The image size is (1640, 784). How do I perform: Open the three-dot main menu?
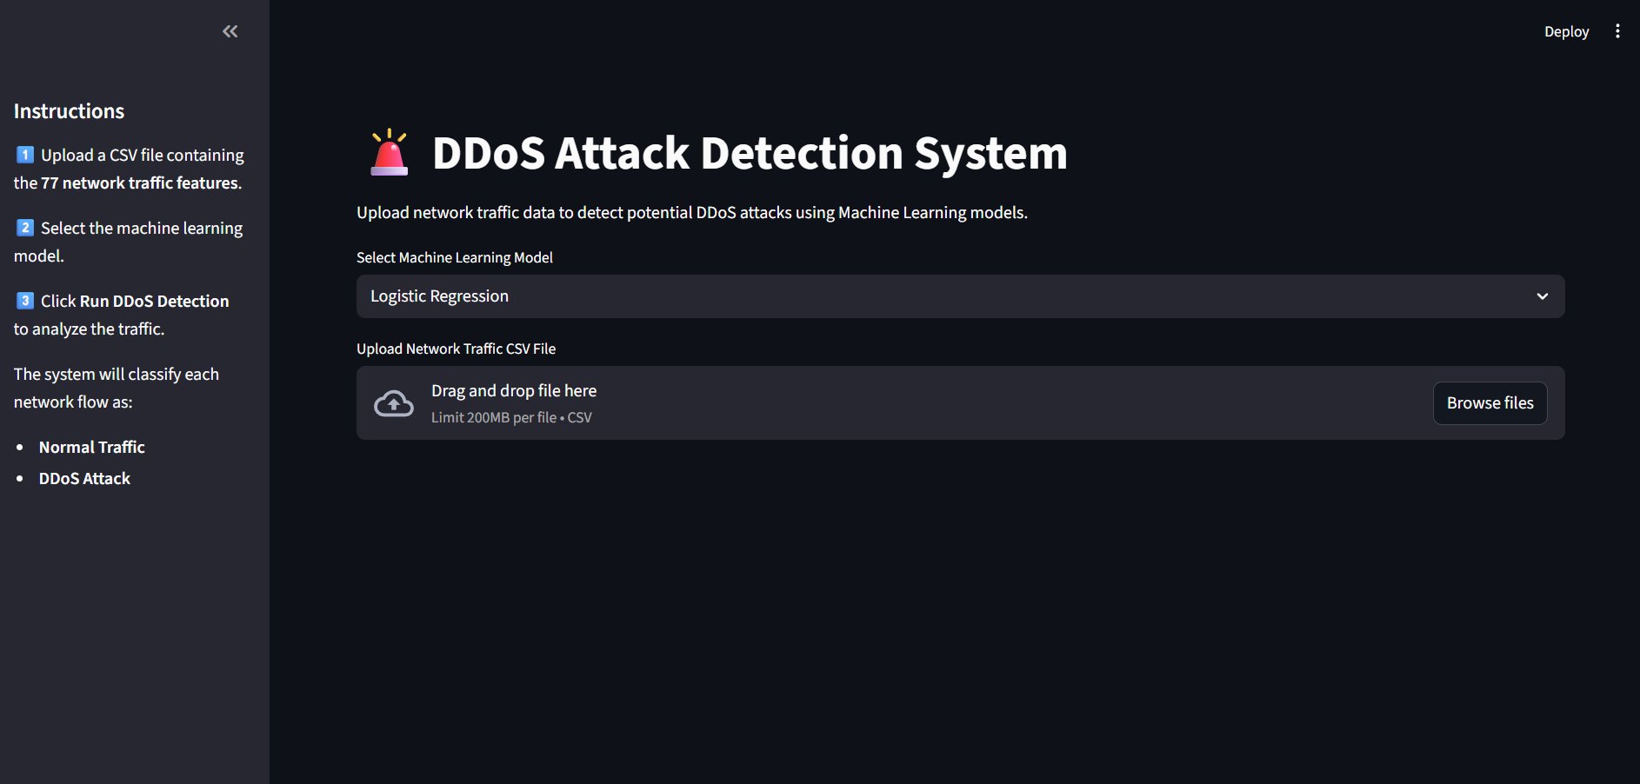click(x=1617, y=31)
